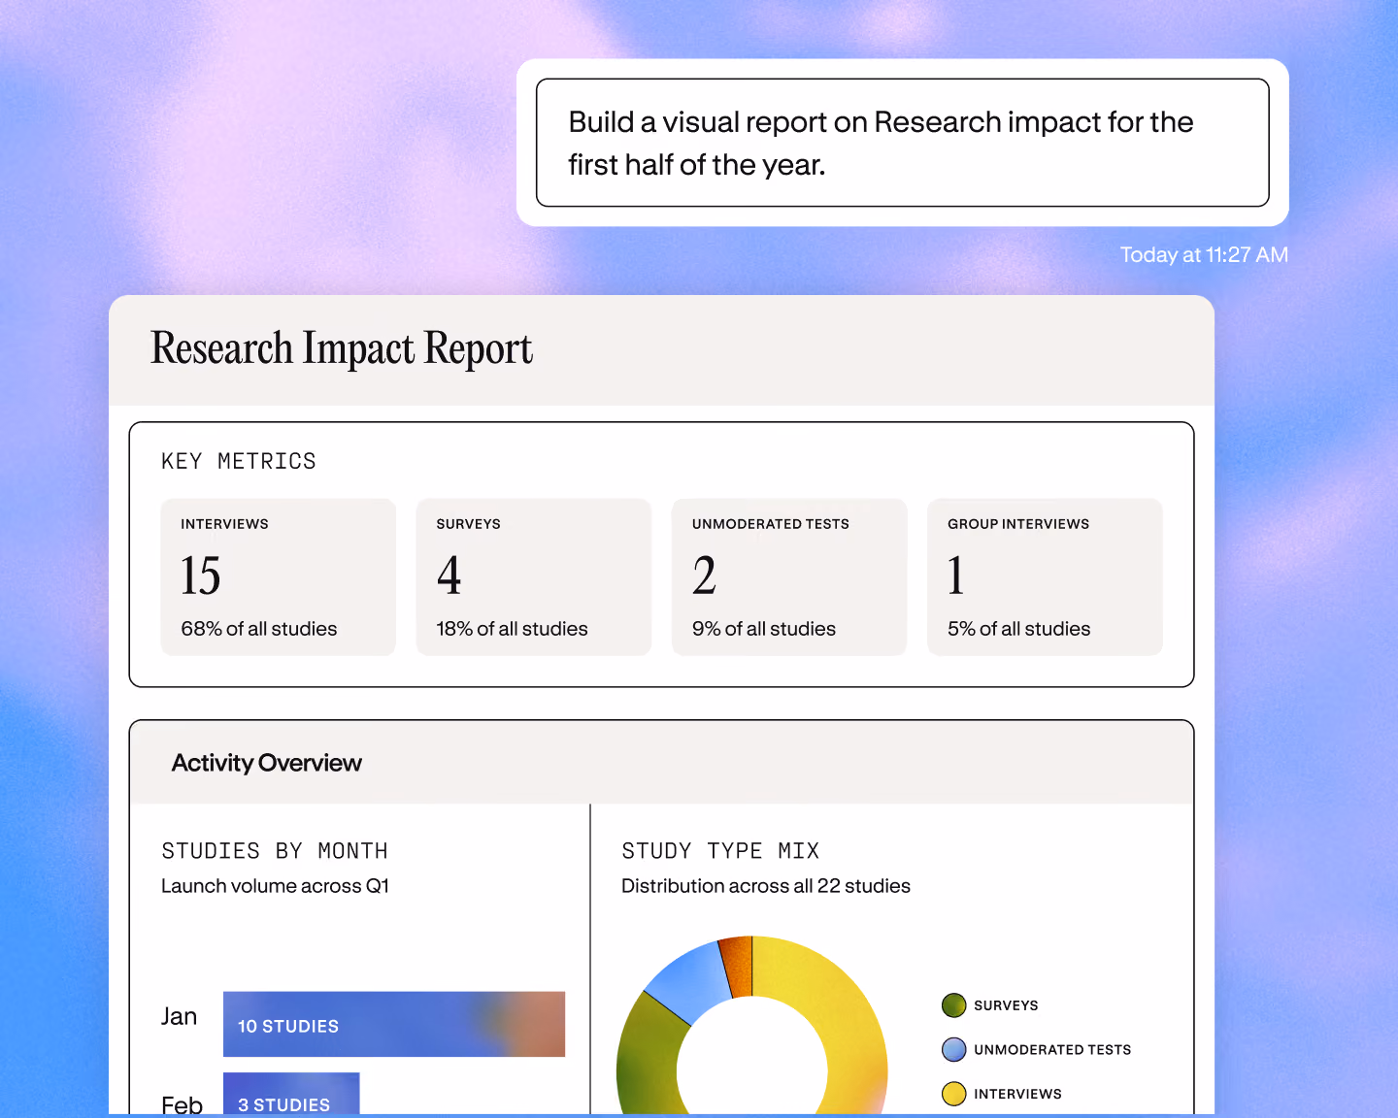Image resolution: width=1398 pixels, height=1118 pixels.
Task: Click the 'INTERVIEWS' legend label
Action: click(1017, 1094)
